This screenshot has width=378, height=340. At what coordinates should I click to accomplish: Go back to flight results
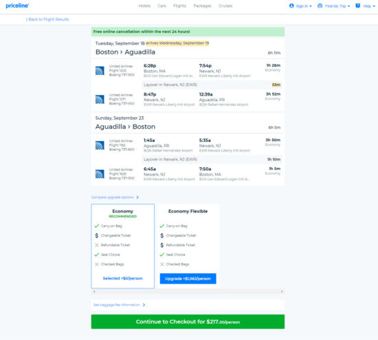47,19
